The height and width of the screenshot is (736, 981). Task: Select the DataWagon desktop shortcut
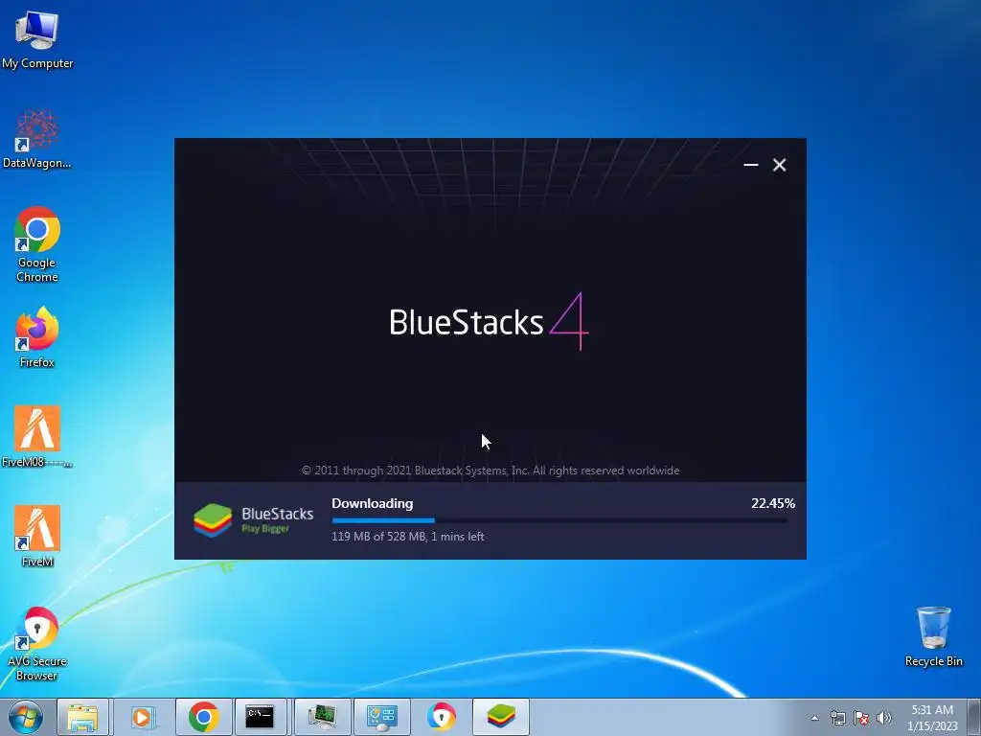(x=37, y=139)
